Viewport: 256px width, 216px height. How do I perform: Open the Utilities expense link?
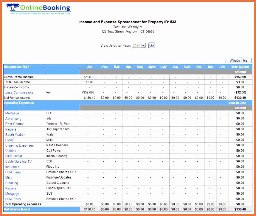click(10, 151)
